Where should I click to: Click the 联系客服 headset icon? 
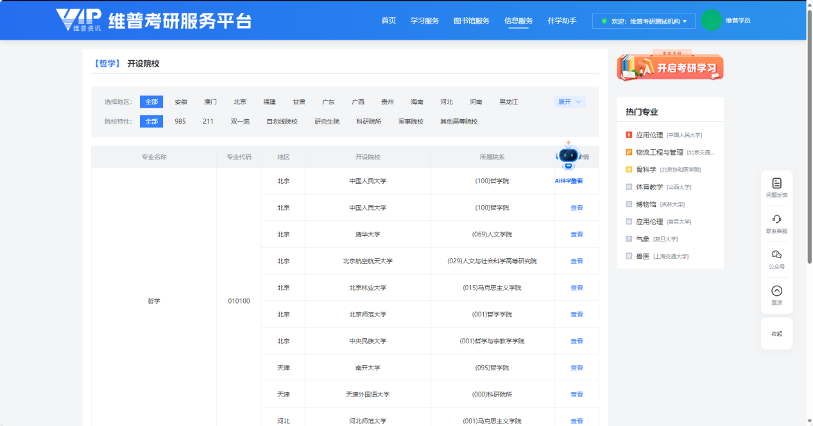coord(776,220)
